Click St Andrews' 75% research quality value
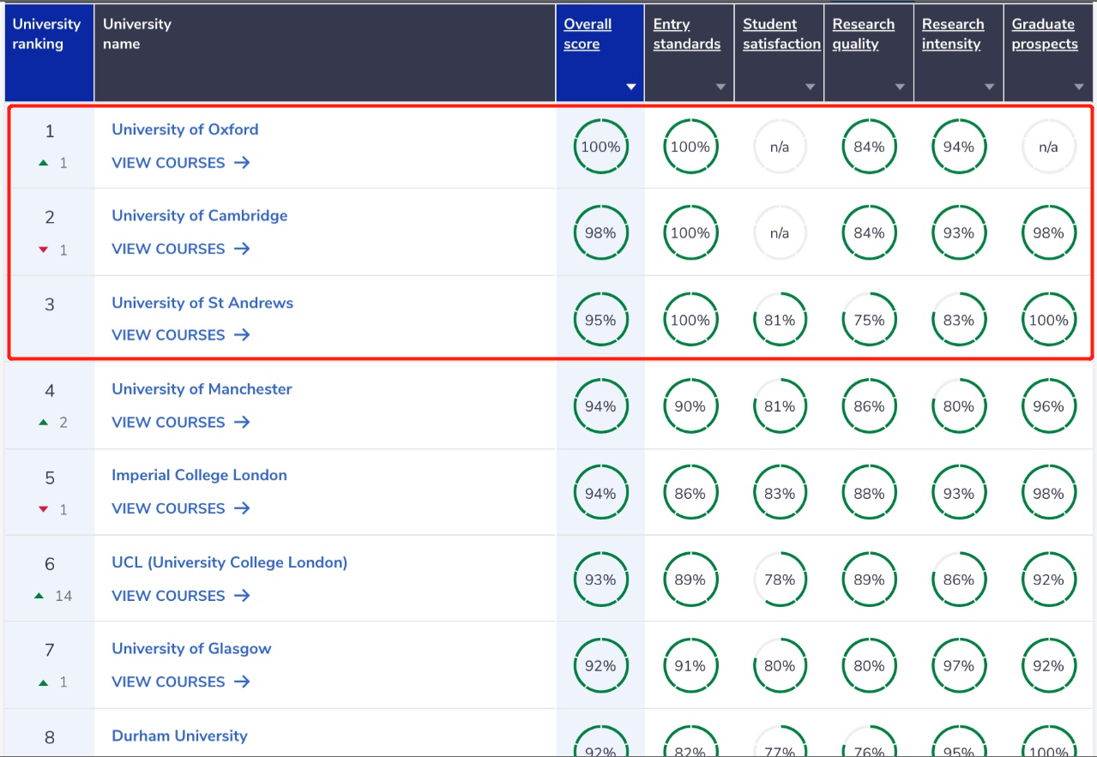This screenshot has width=1097, height=757. [869, 320]
